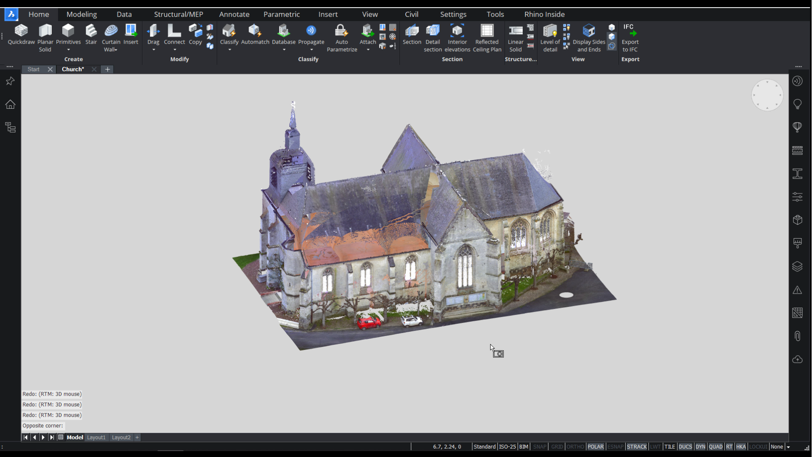Image resolution: width=812 pixels, height=457 pixels.
Task: Open the Layers panel in right sidebar
Action: 797,267
